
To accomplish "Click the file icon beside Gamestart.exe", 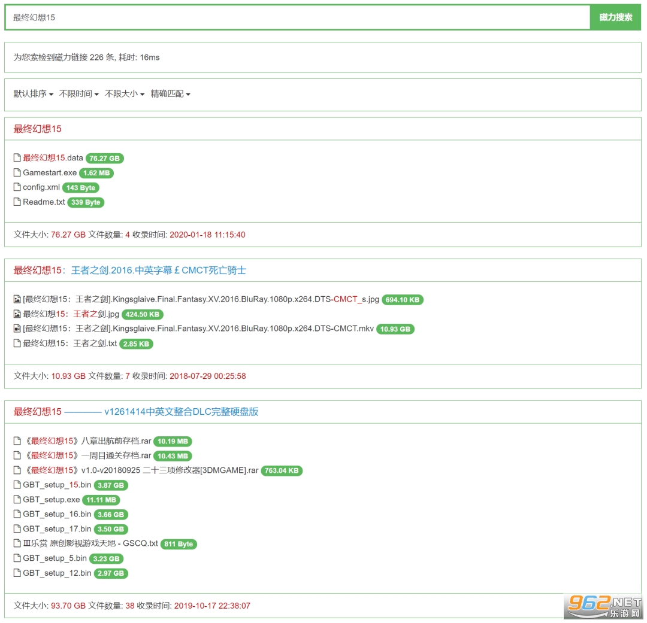I will point(17,173).
